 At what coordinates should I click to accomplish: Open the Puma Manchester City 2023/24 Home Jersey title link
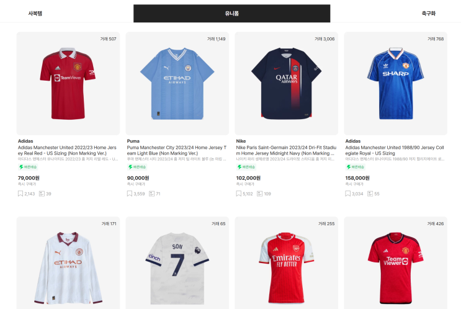click(177, 150)
